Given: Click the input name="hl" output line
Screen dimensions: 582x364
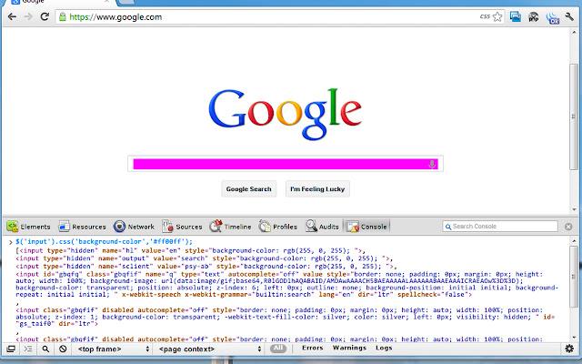Looking at the screenshot, I should pyautogui.click(x=191, y=251).
